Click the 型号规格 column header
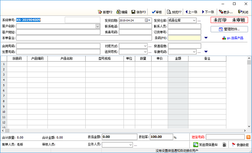 click(105, 59)
